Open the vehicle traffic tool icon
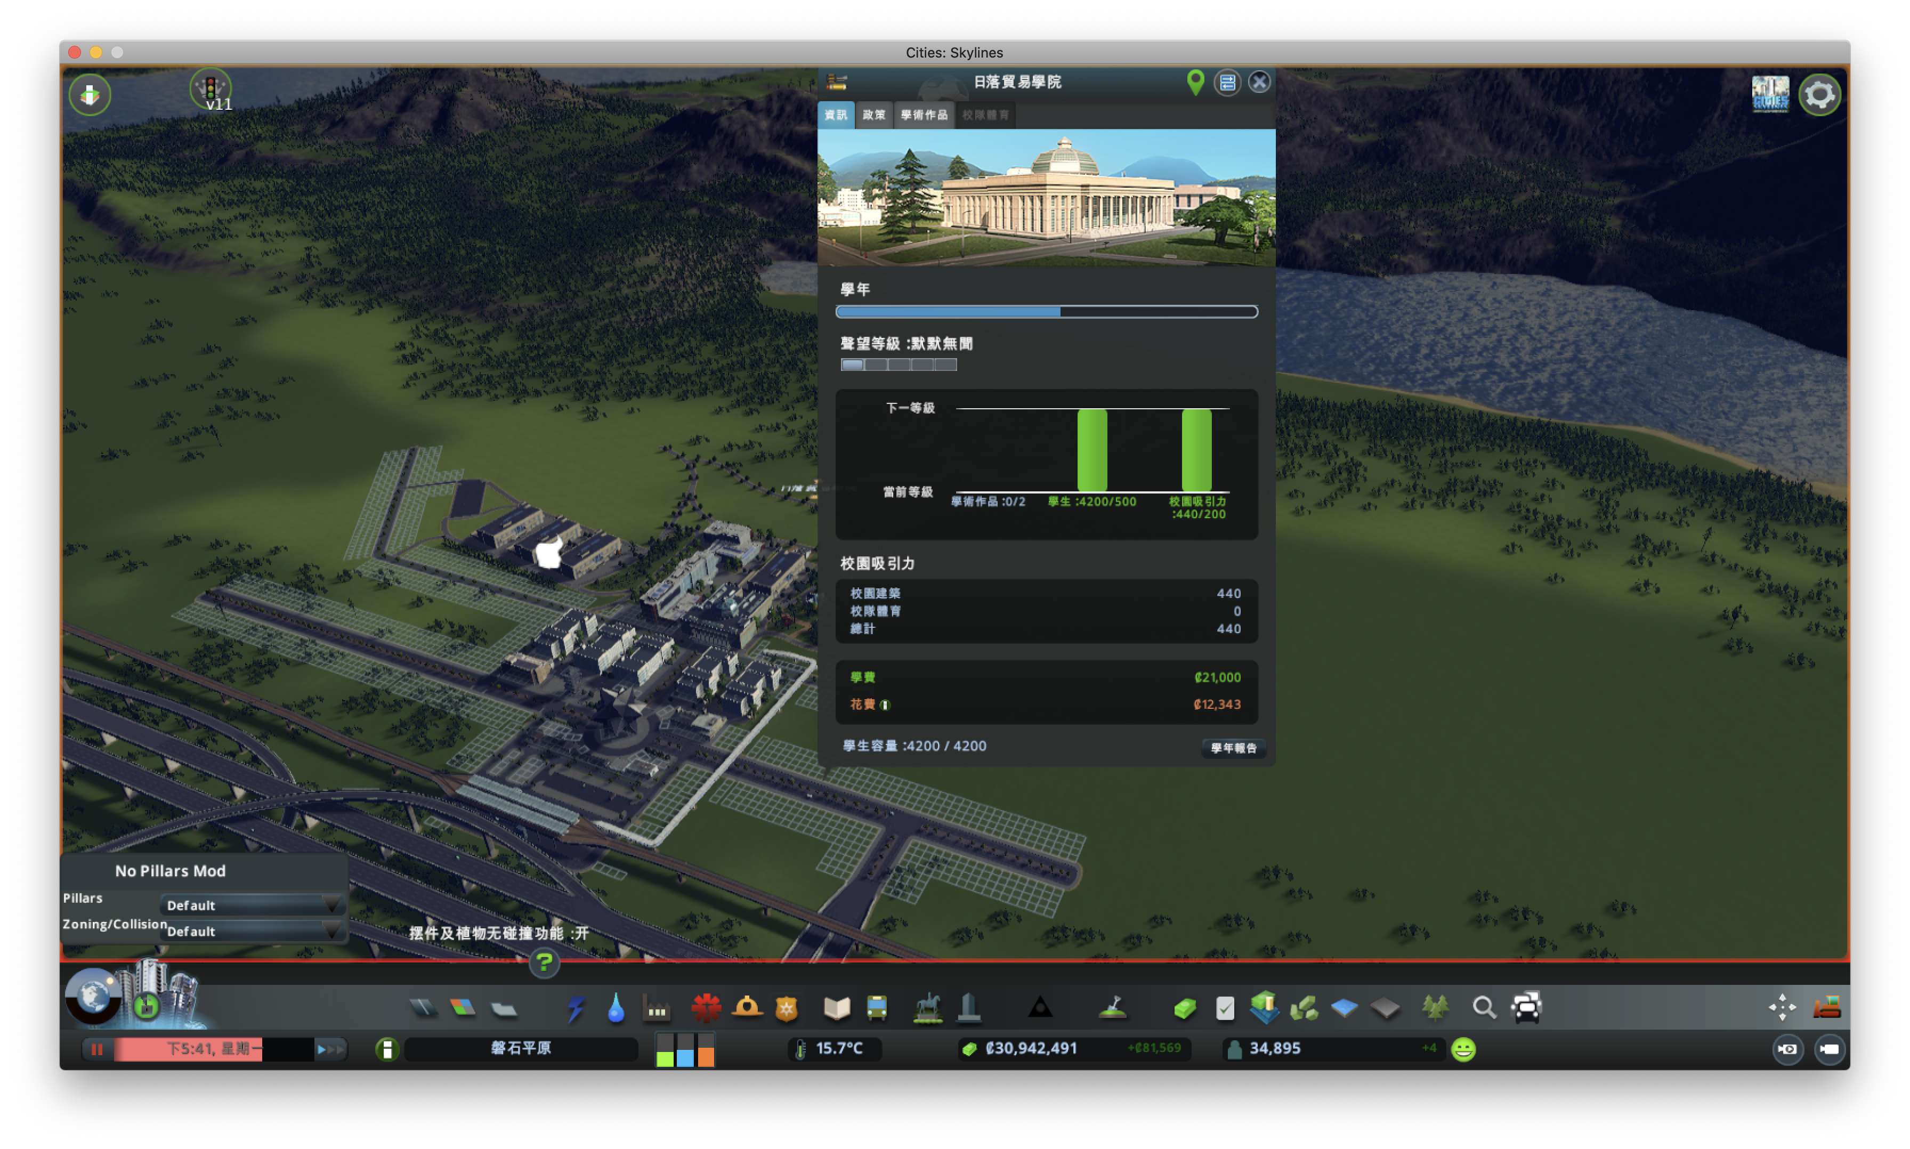This screenshot has height=1149, width=1910. pos(1526,1007)
